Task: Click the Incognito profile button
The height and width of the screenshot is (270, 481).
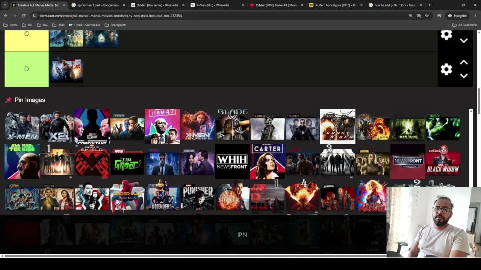Action: click(x=457, y=16)
